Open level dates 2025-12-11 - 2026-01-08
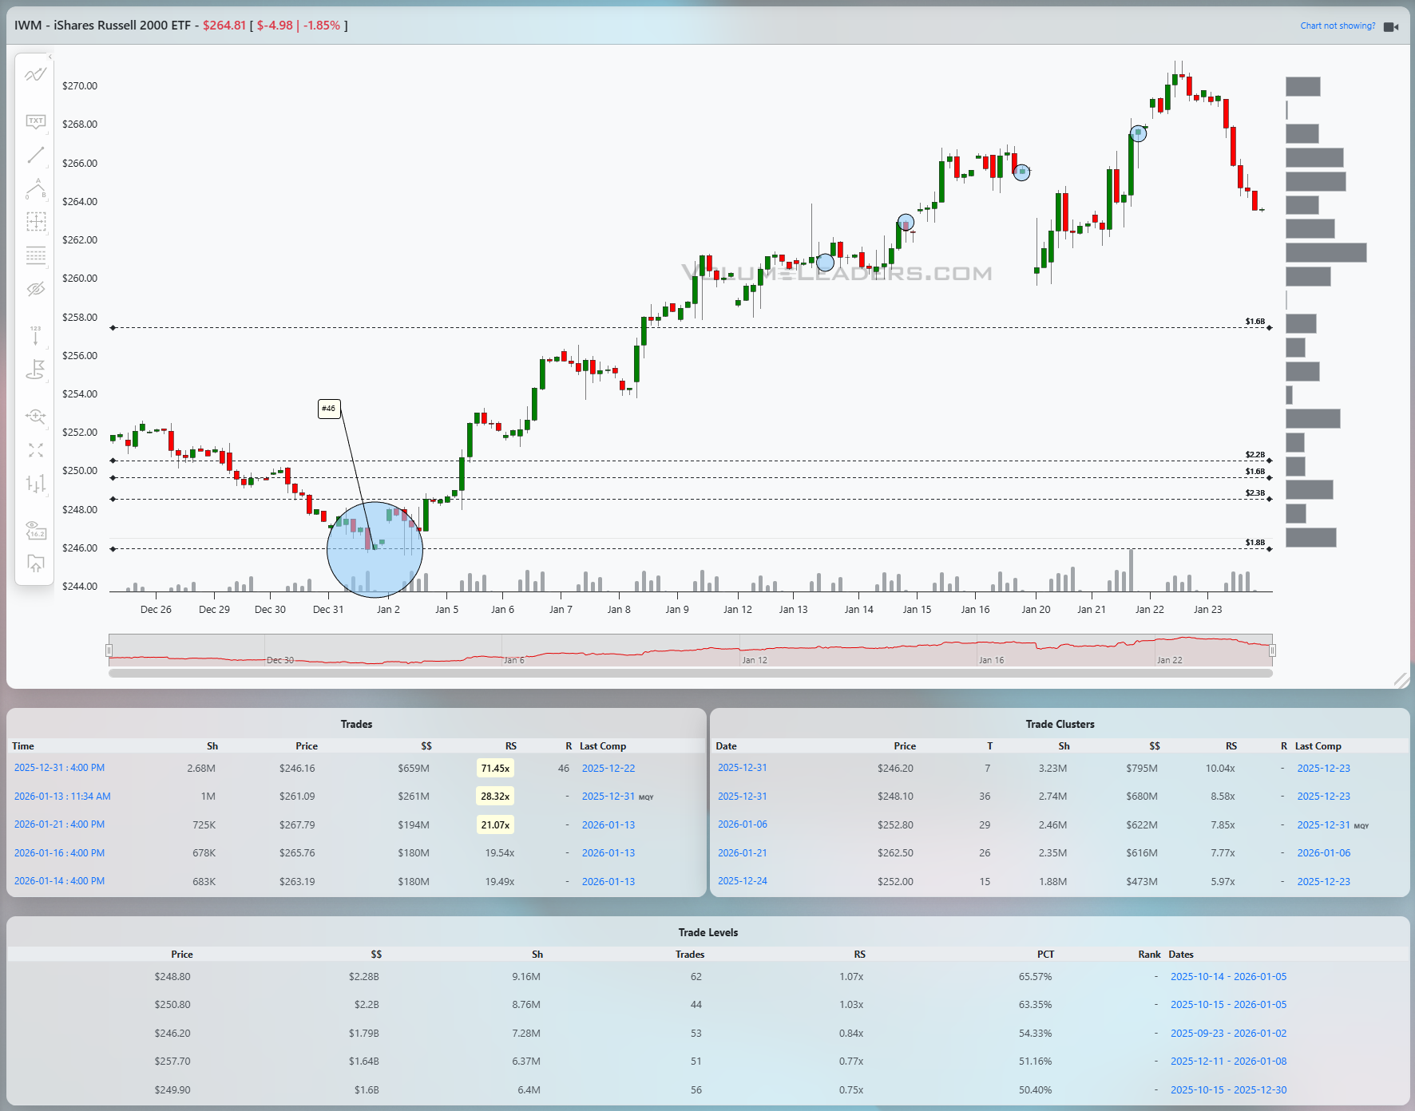This screenshot has height=1111, width=1415. 1228,1062
